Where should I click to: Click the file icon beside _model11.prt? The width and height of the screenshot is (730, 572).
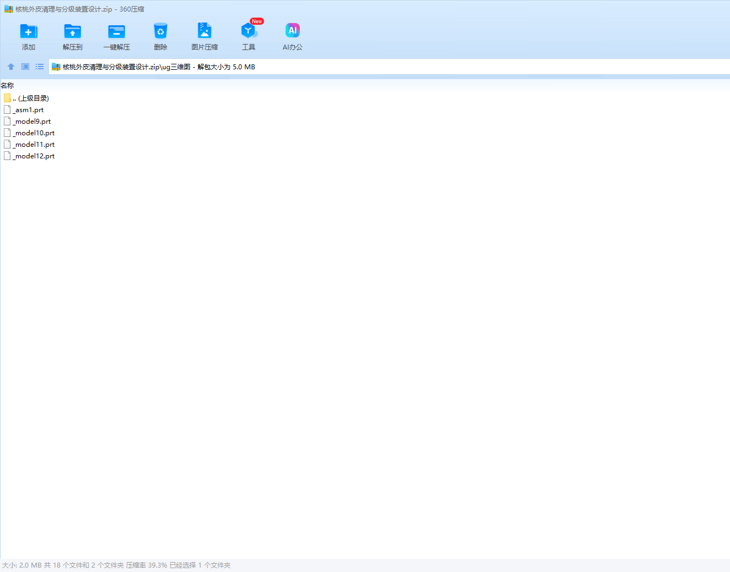(x=7, y=144)
